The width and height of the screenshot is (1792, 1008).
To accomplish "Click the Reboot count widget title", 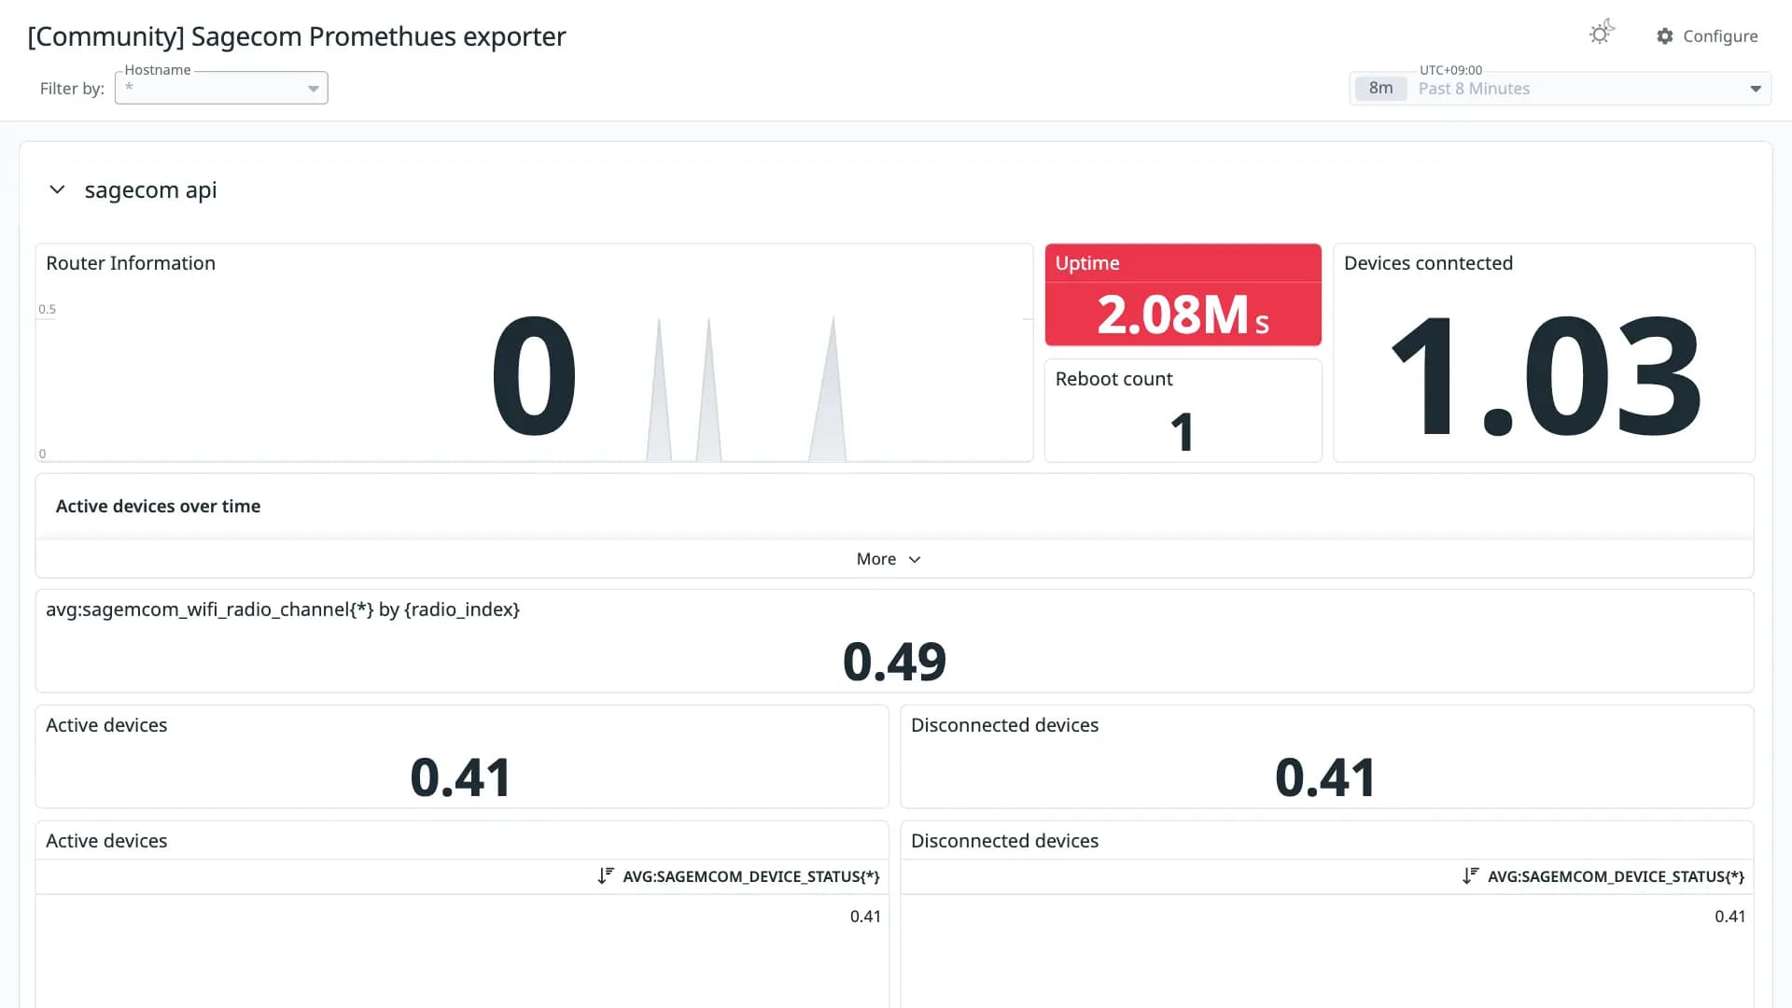I will tap(1113, 379).
